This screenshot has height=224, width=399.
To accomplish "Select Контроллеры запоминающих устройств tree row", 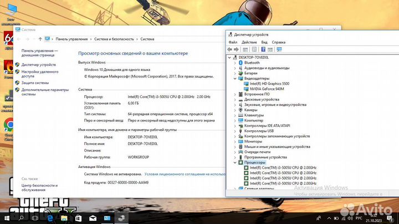I will [277, 136].
